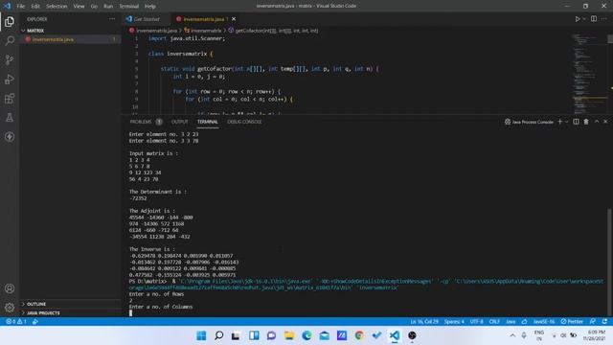
Task: Expand the Java Projects section
Action: (x=70, y=313)
